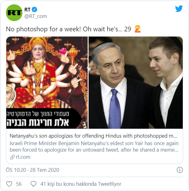Click the RT green profile avatar

click(x=14, y=13)
